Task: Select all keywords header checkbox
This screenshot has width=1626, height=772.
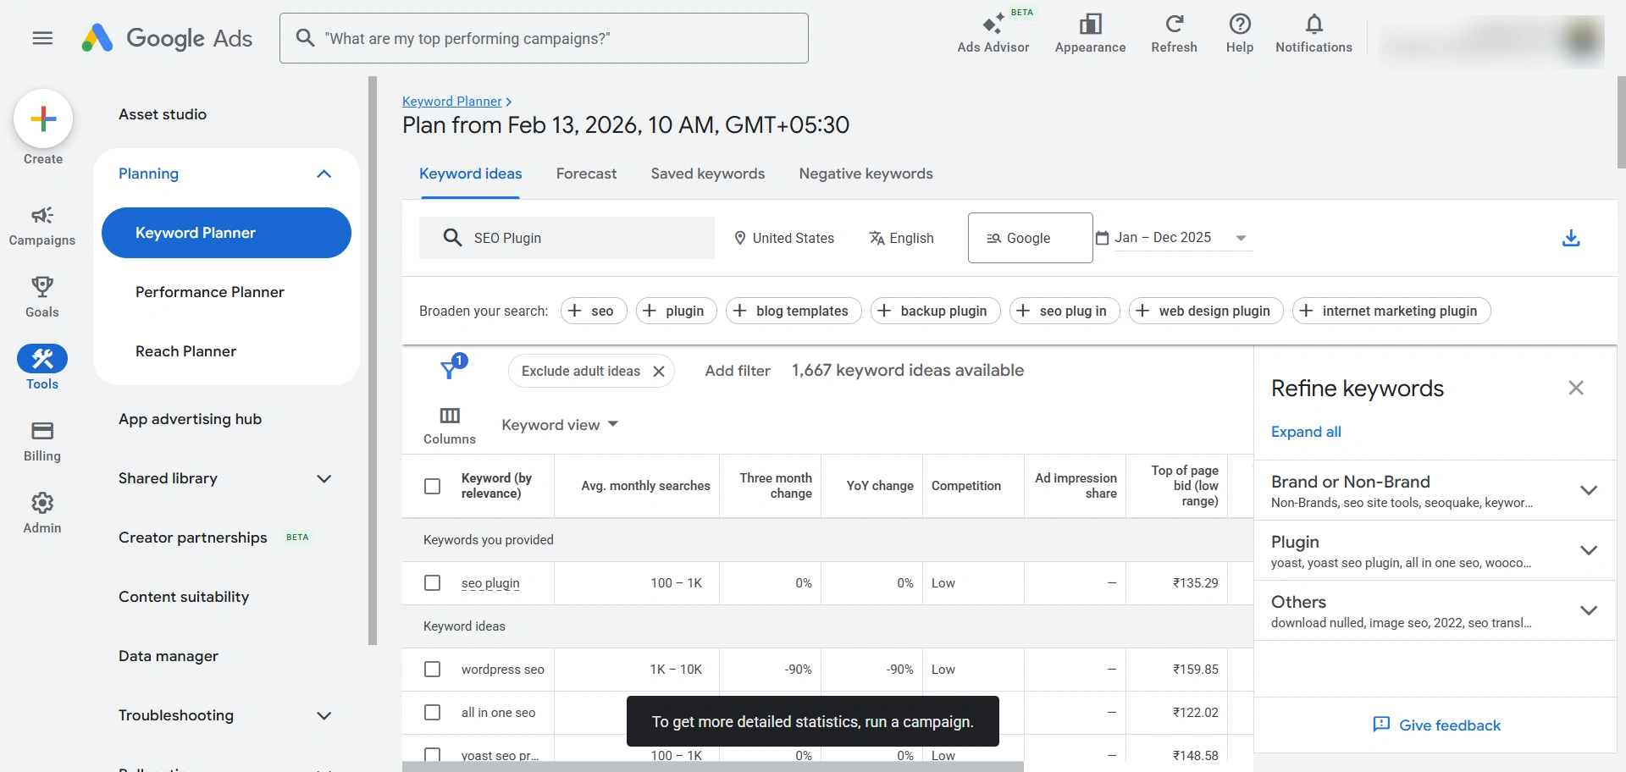Action: [432, 486]
